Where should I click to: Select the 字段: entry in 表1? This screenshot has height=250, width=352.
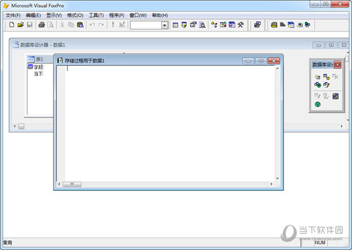coord(39,67)
